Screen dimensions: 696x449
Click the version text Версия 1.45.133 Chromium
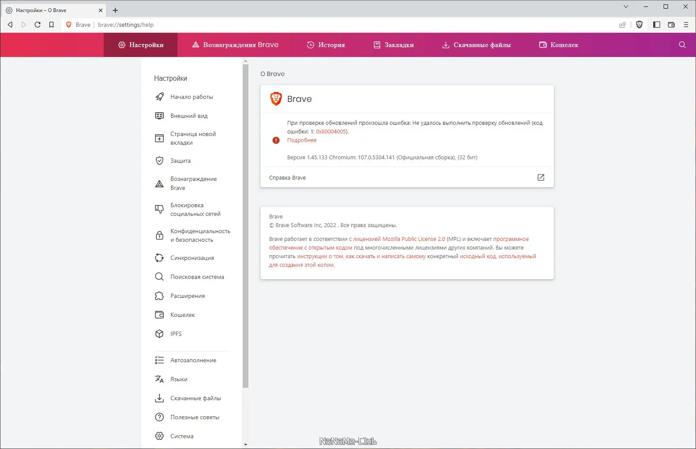tap(382, 158)
